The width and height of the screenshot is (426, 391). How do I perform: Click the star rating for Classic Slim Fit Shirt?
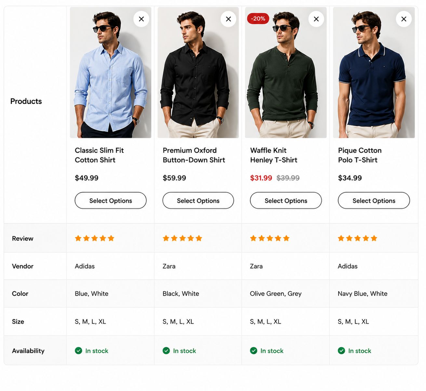[x=95, y=238]
